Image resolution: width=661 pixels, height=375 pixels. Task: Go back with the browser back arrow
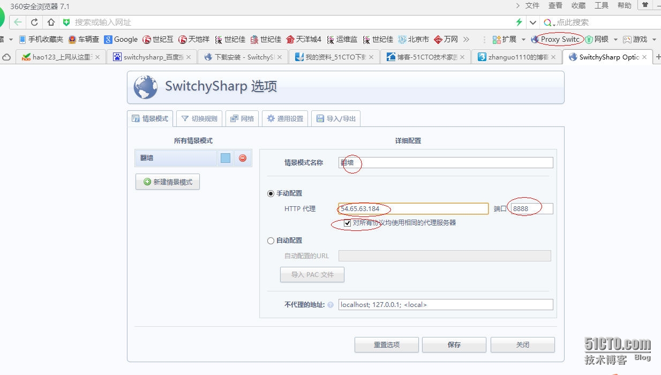point(18,22)
